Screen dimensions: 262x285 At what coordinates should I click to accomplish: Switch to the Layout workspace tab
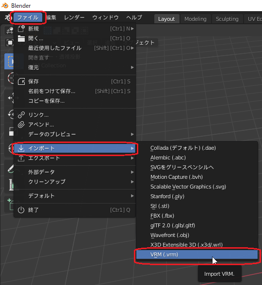pyautogui.click(x=166, y=19)
